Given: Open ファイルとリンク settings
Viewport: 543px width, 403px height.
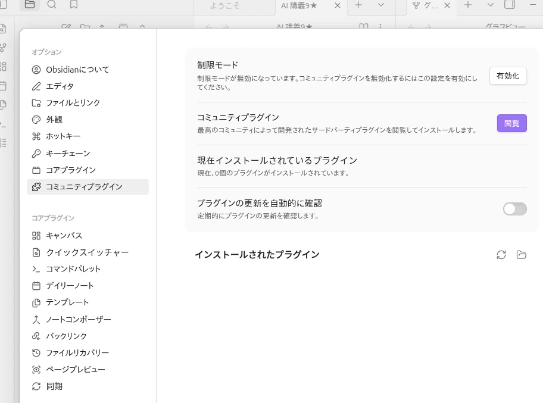Looking at the screenshot, I should 88,103.
